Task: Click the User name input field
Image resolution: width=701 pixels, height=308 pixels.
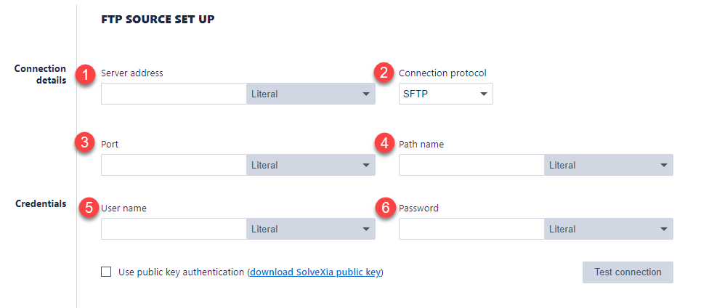Action: point(174,229)
